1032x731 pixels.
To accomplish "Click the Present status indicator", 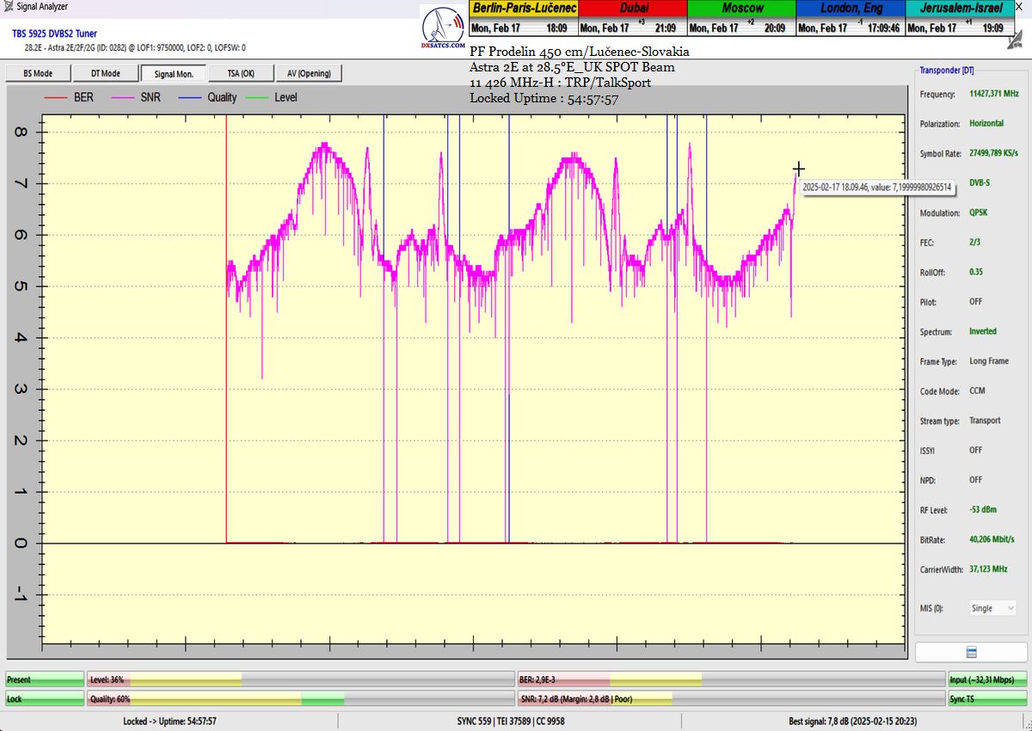I will 45,679.
